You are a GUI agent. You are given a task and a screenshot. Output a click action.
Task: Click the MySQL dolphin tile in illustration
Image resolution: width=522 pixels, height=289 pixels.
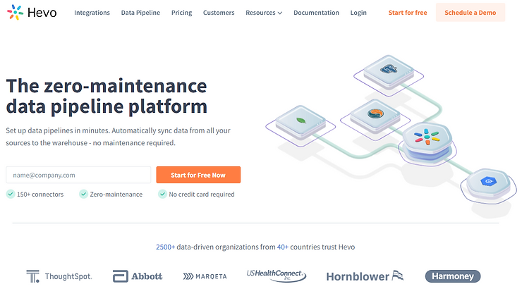[375, 115]
